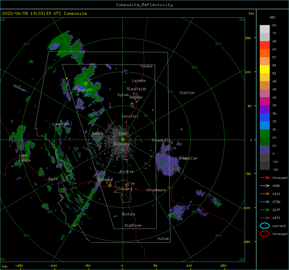Click the white 04DK arrow in legend
The image size is (289, 270).
click(265, 186)
